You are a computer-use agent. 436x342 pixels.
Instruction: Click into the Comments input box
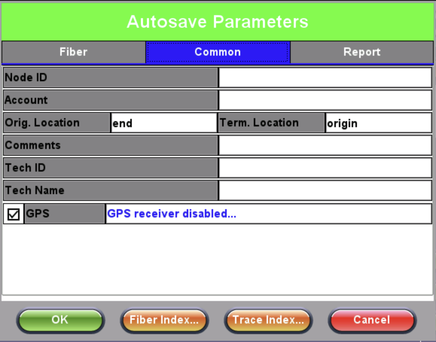click(x=325, y=145)
